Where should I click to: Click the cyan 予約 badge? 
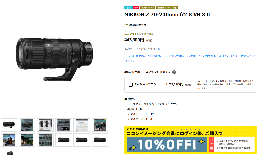[x=129, y=8]
